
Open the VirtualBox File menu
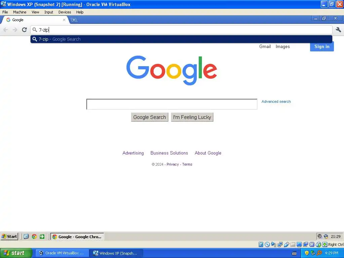pos(5,12)
